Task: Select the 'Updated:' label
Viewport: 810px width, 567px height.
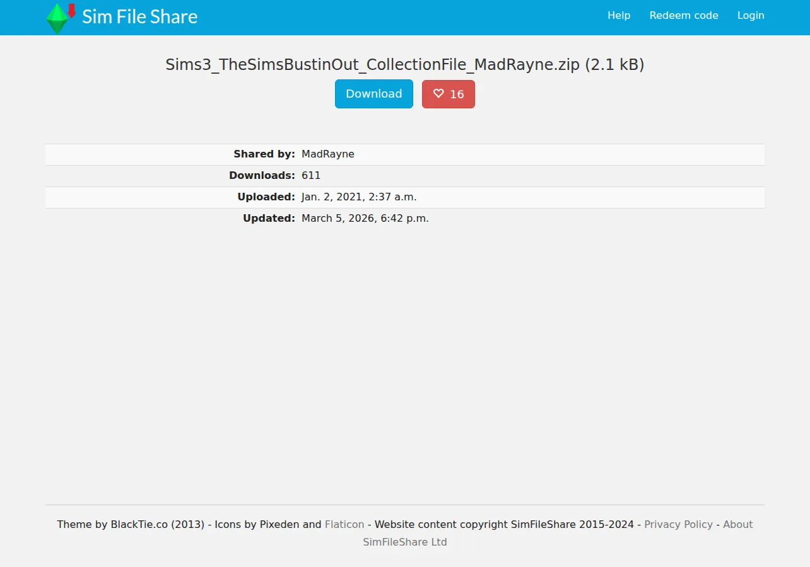Action: tap(269, 219)
